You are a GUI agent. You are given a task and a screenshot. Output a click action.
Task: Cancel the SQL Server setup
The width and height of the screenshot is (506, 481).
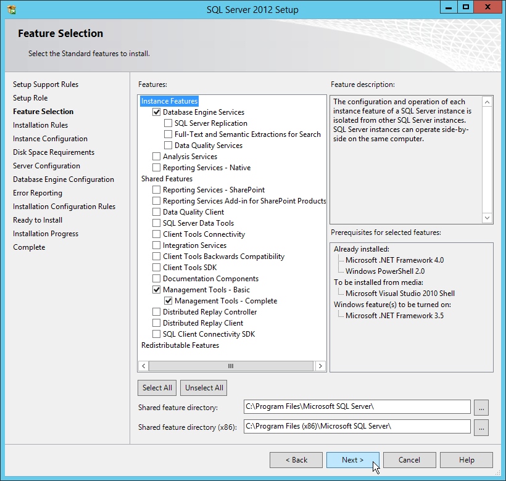tap(410, 460)
